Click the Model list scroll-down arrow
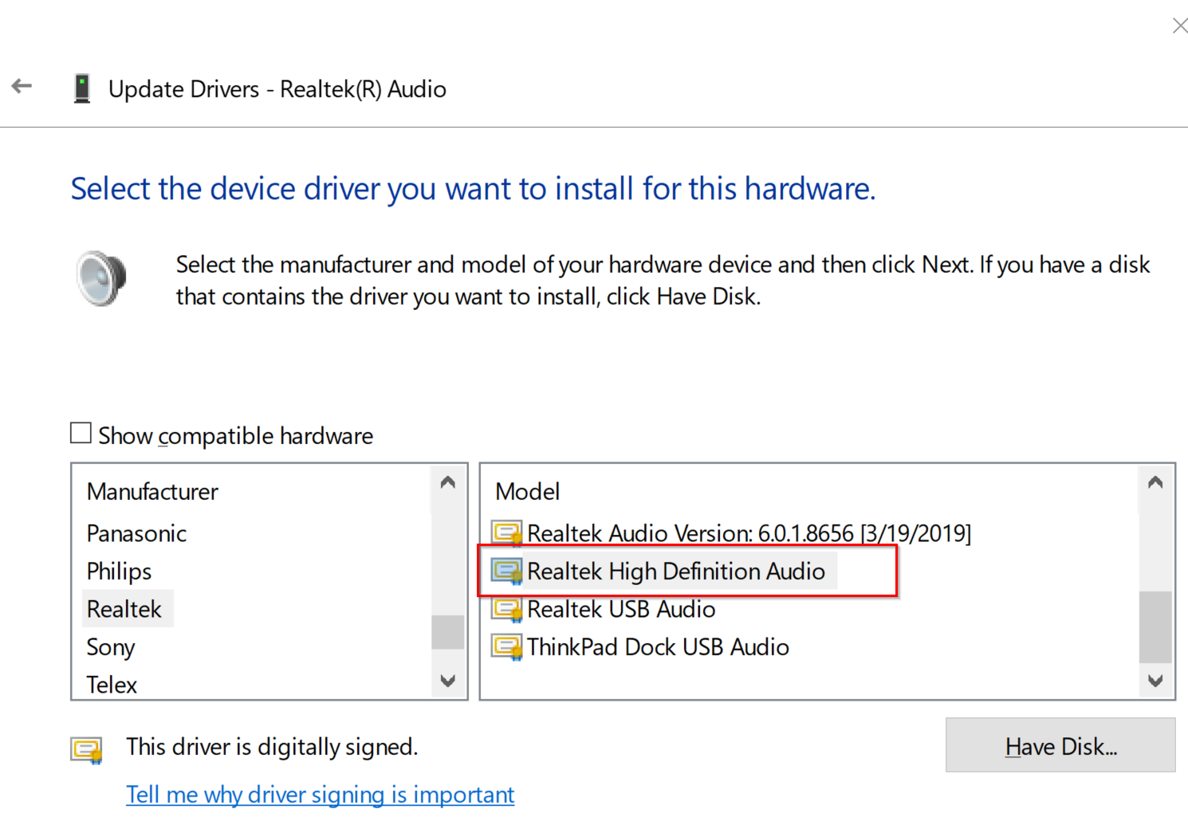 tap(1155, 681)
